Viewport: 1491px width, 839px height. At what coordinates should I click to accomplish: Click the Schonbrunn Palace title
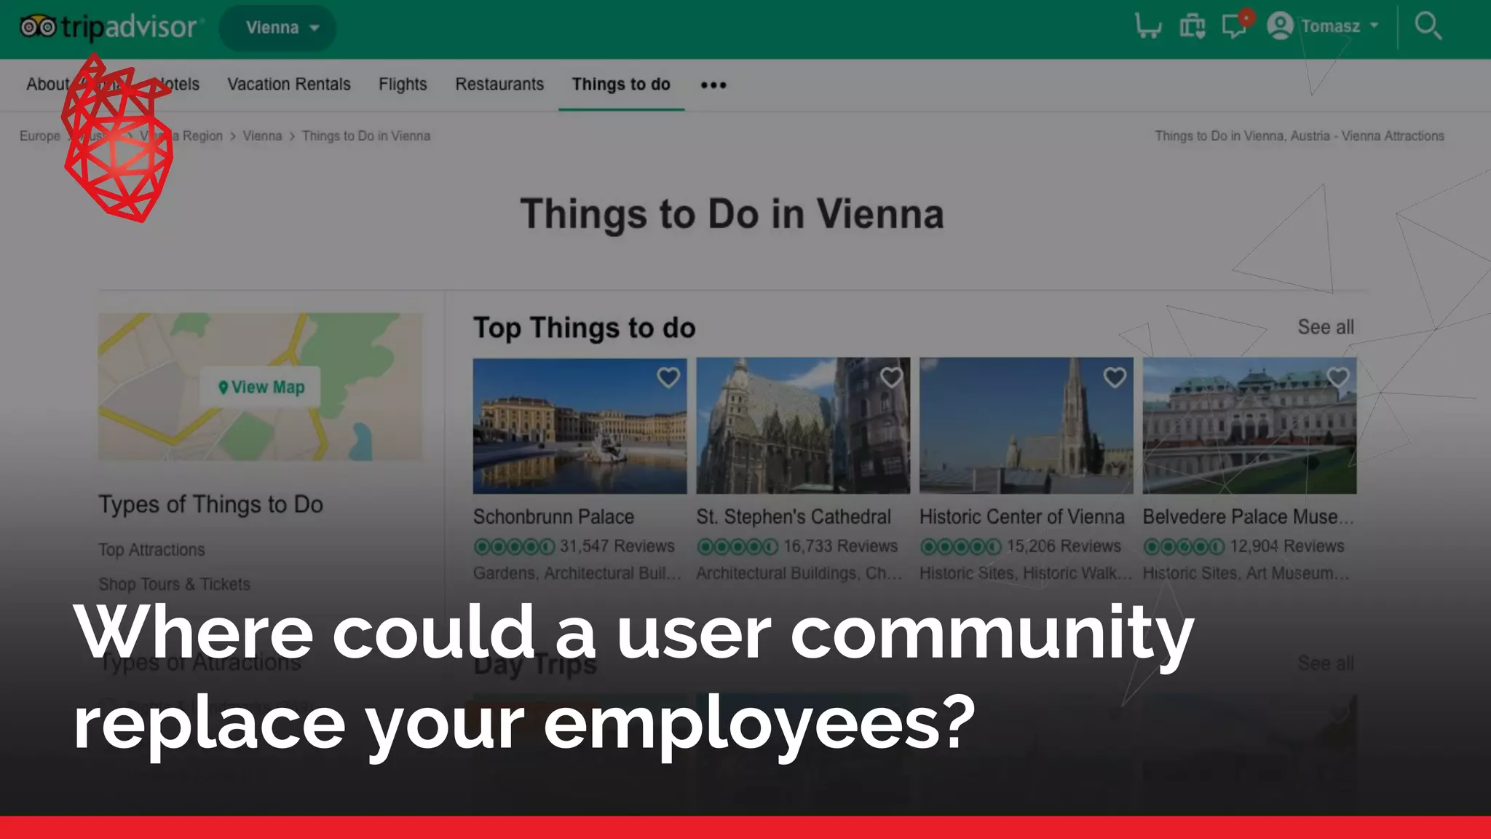[554, 517]
